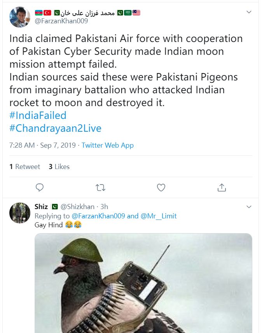Open the share tweet icon
Screen dimensions: 269x333
(x=222, y=188)
